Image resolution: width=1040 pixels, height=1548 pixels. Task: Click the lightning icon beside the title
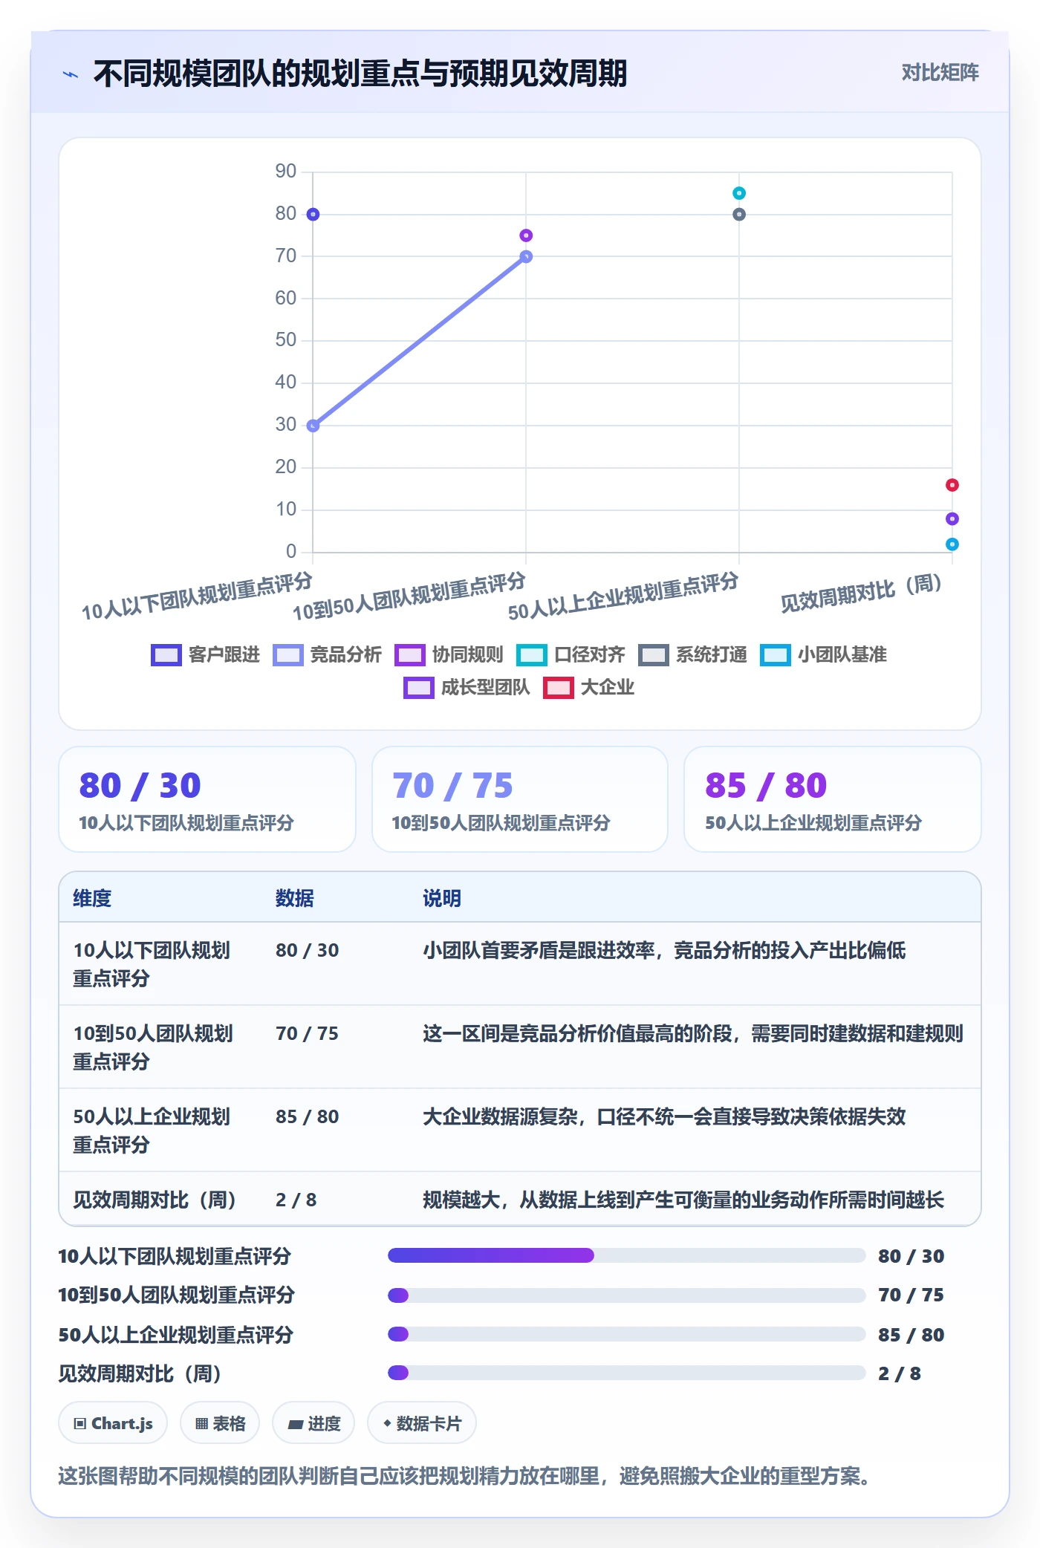pos(71,74)
